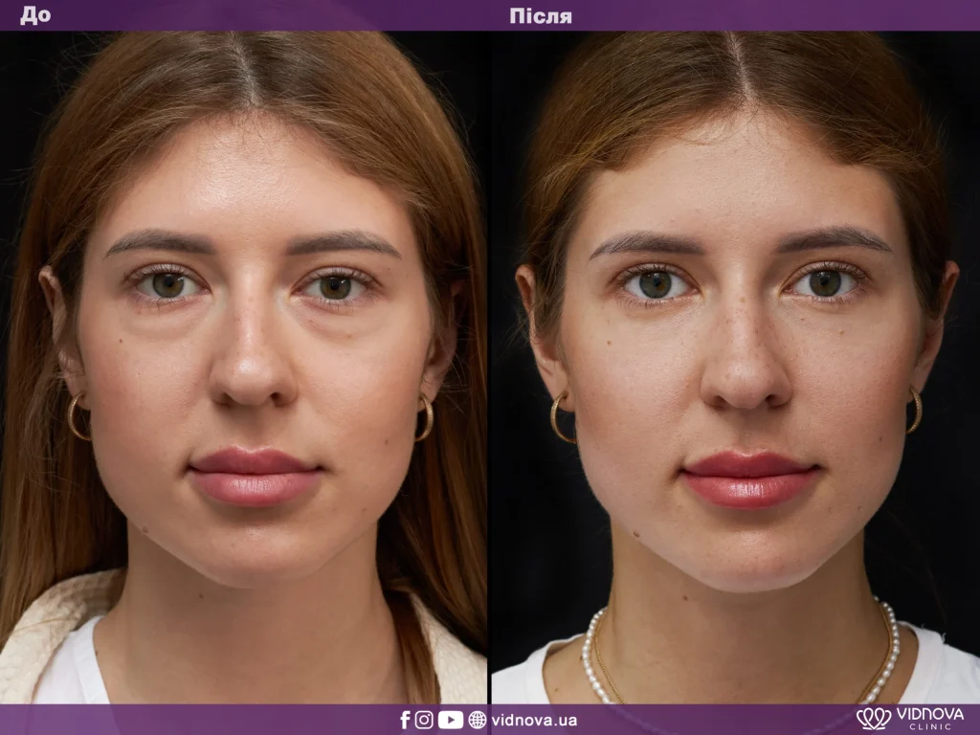Click the globe website icon
This screenshot has height=735, width=980.
477,720
